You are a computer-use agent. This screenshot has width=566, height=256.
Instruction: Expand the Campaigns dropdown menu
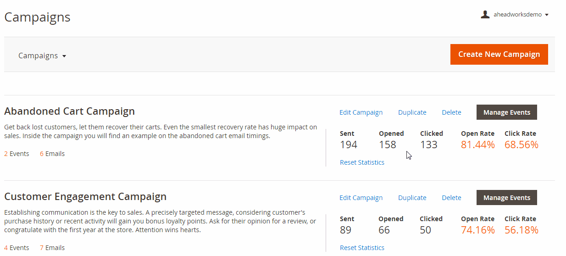pos(42,56)
